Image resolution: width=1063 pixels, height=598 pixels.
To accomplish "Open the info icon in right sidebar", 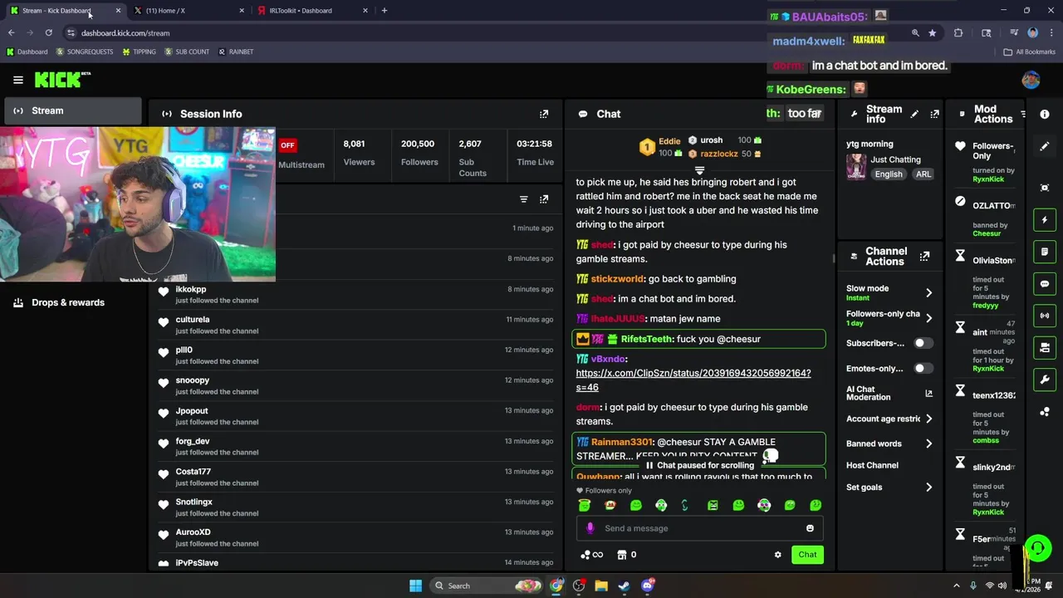I will coord(1045,114).
